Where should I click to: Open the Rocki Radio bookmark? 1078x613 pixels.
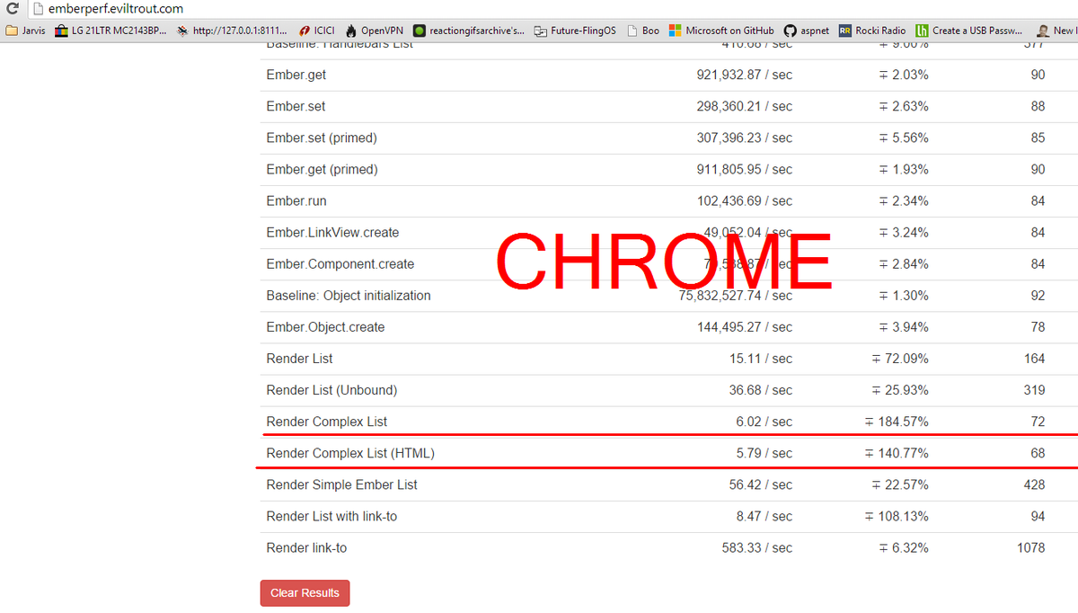click(872, 31)
